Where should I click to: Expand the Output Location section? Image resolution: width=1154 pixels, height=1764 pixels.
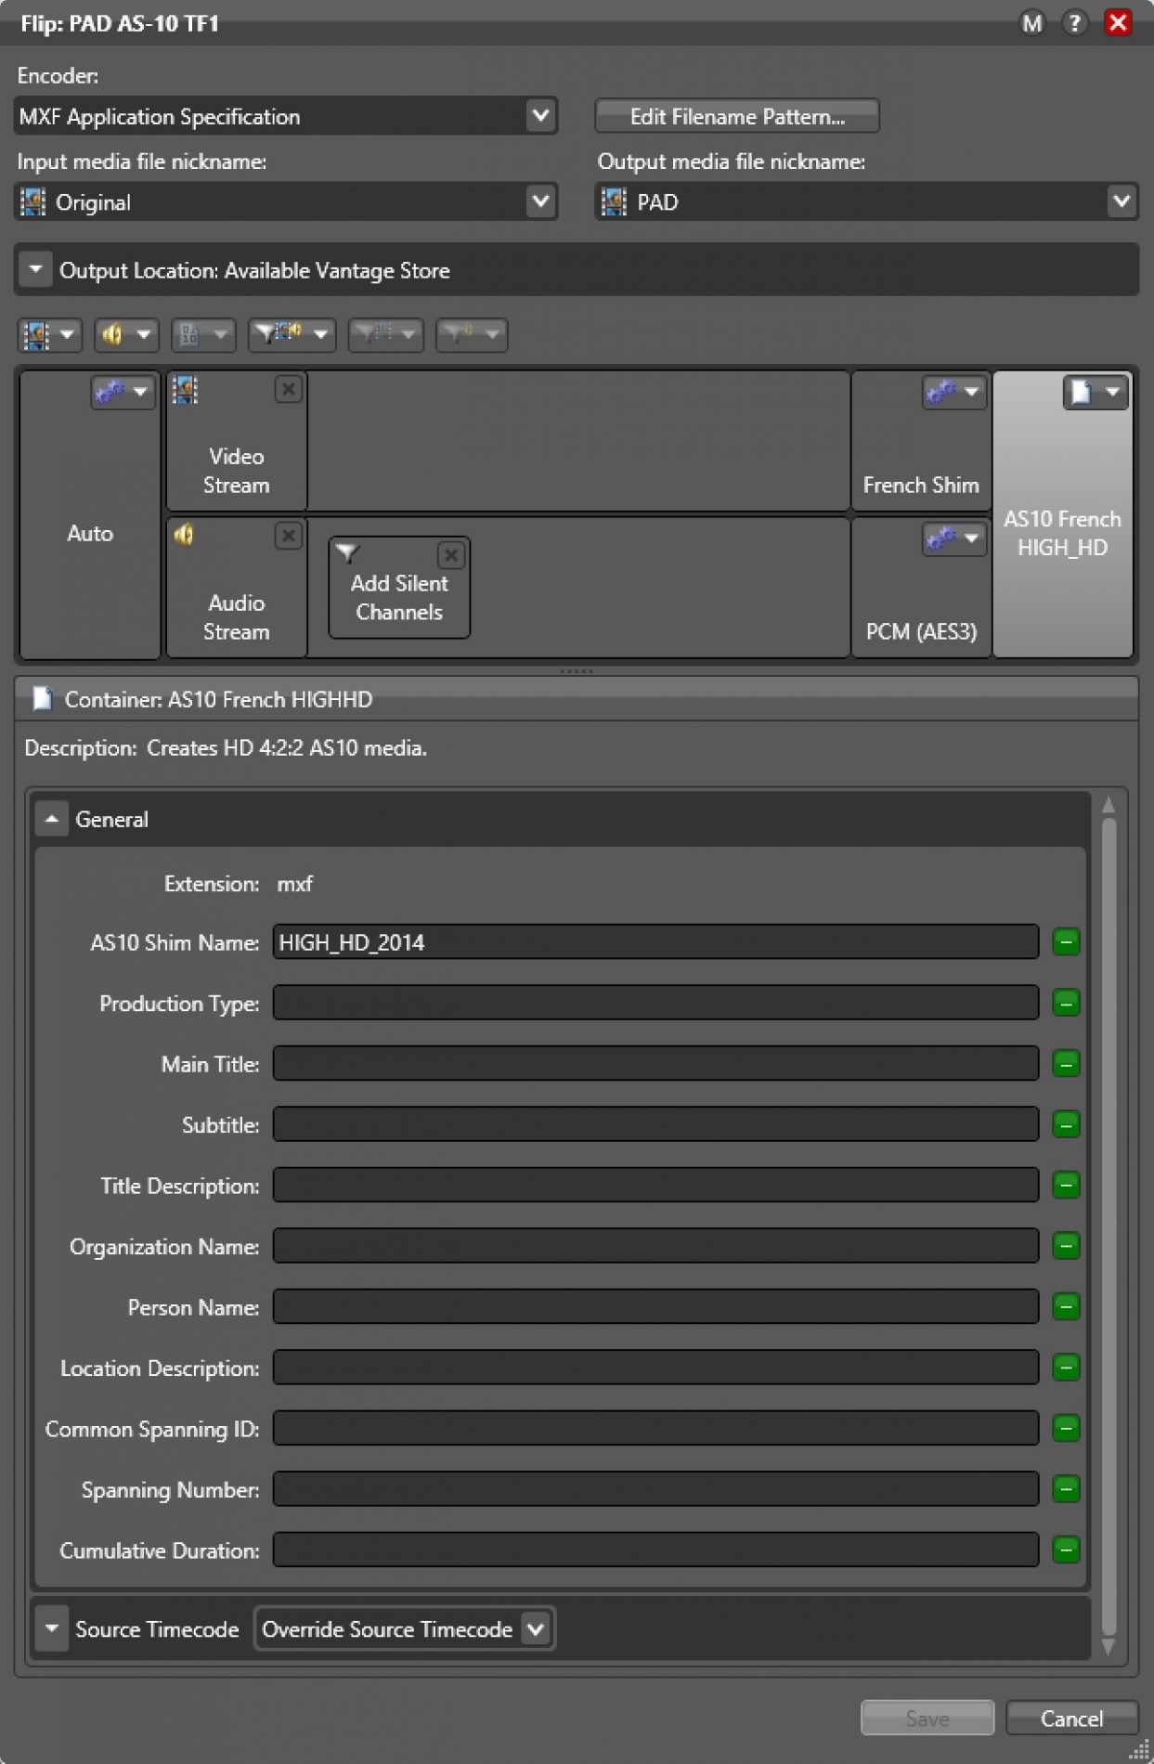35,270
